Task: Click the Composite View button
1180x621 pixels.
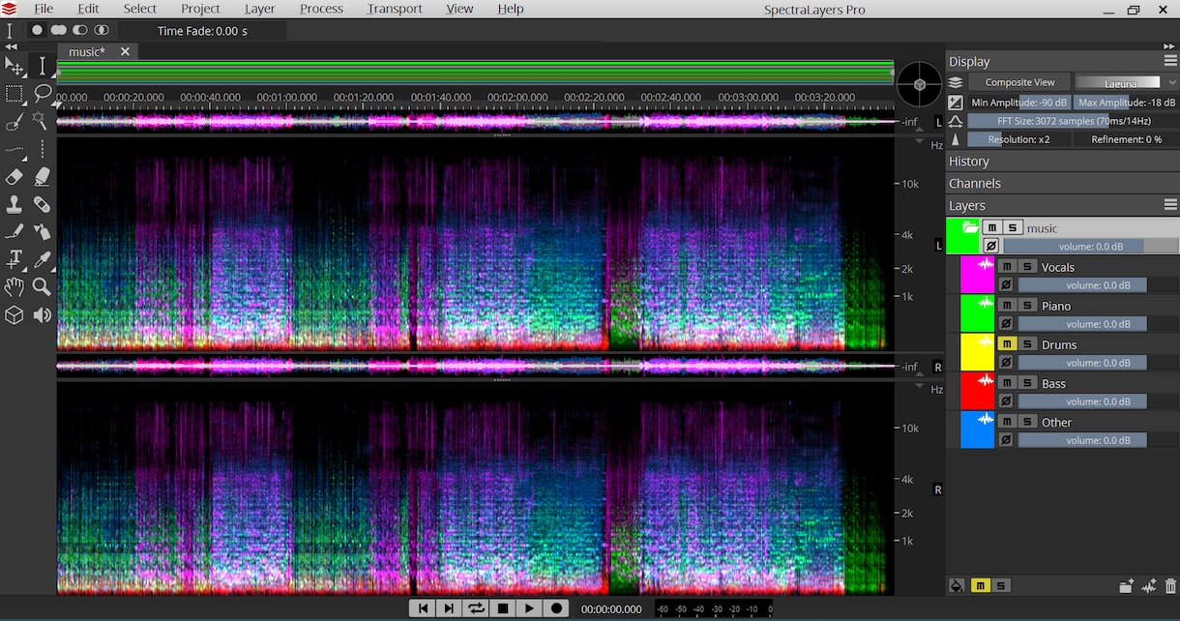Action: (x=1019, y=83)
